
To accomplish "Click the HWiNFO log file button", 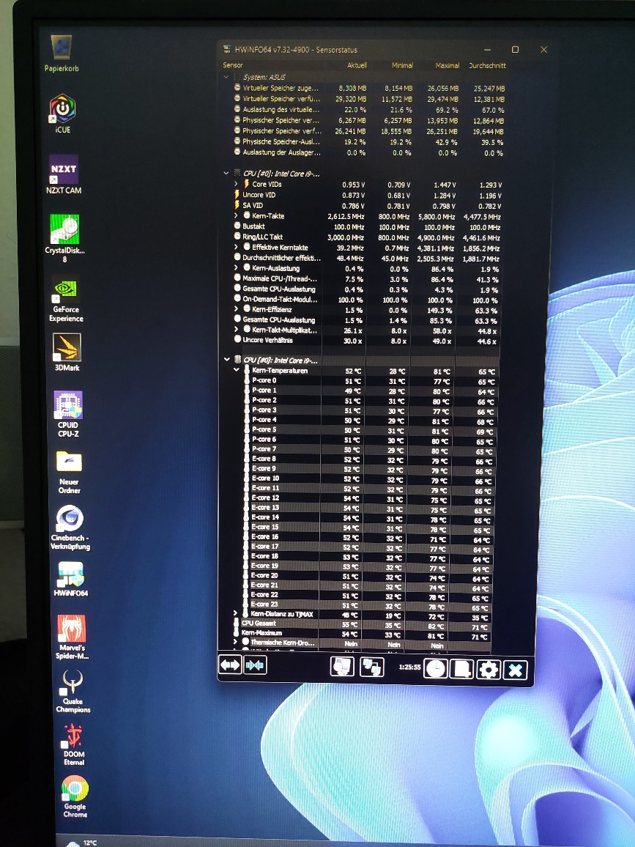I will [461, 669].
